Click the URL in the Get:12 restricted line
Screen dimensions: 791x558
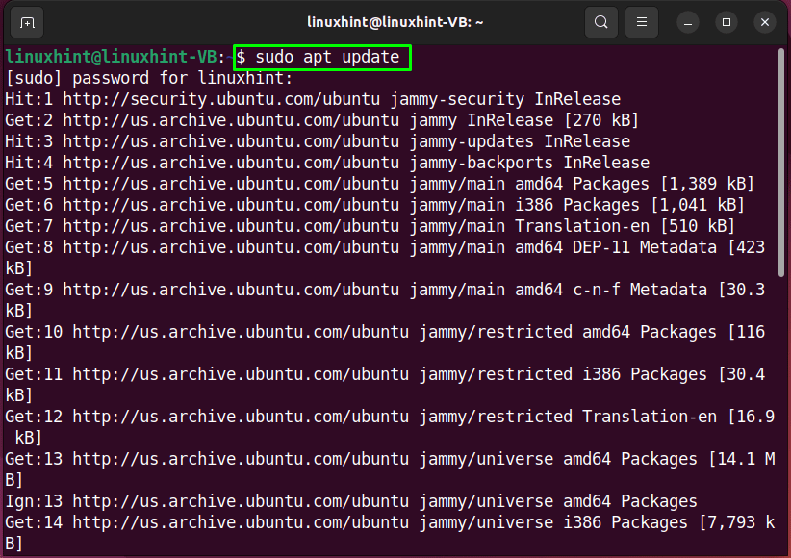coord(221,417)
